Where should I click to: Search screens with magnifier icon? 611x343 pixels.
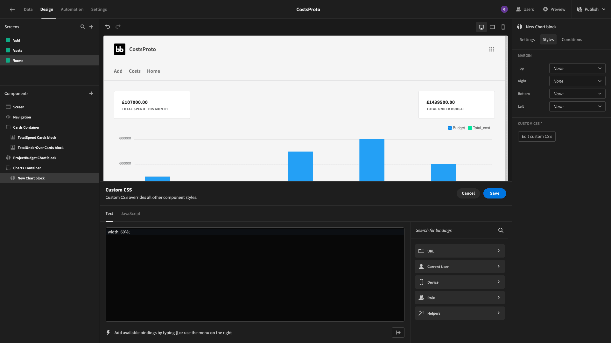click(x=83, y=27)
